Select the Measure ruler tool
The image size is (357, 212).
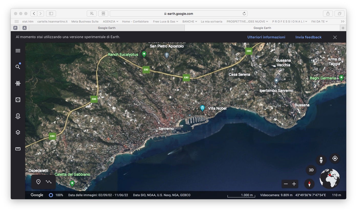tap(18, 149)
